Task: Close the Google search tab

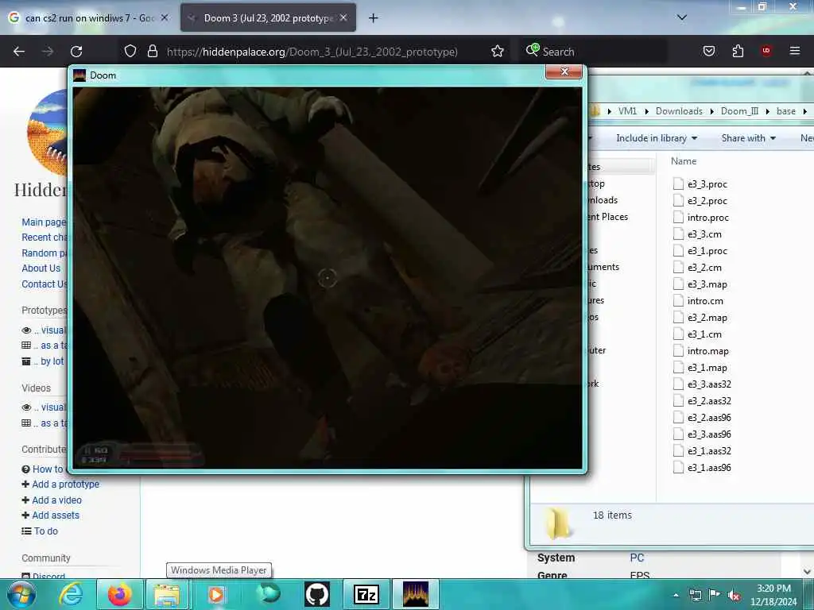Action: click(164, 17)
